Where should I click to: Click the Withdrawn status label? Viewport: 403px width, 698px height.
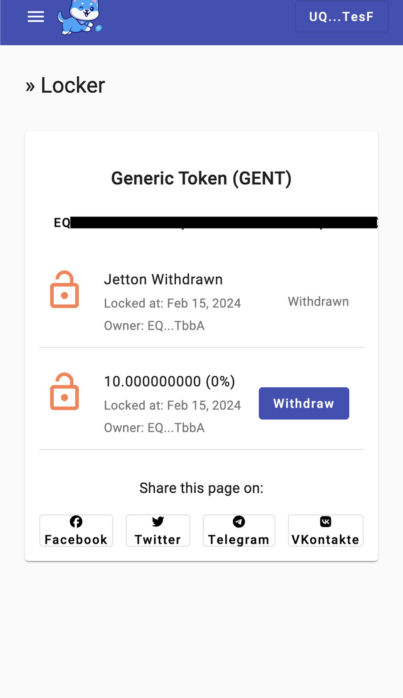click(x=318, y=301)
